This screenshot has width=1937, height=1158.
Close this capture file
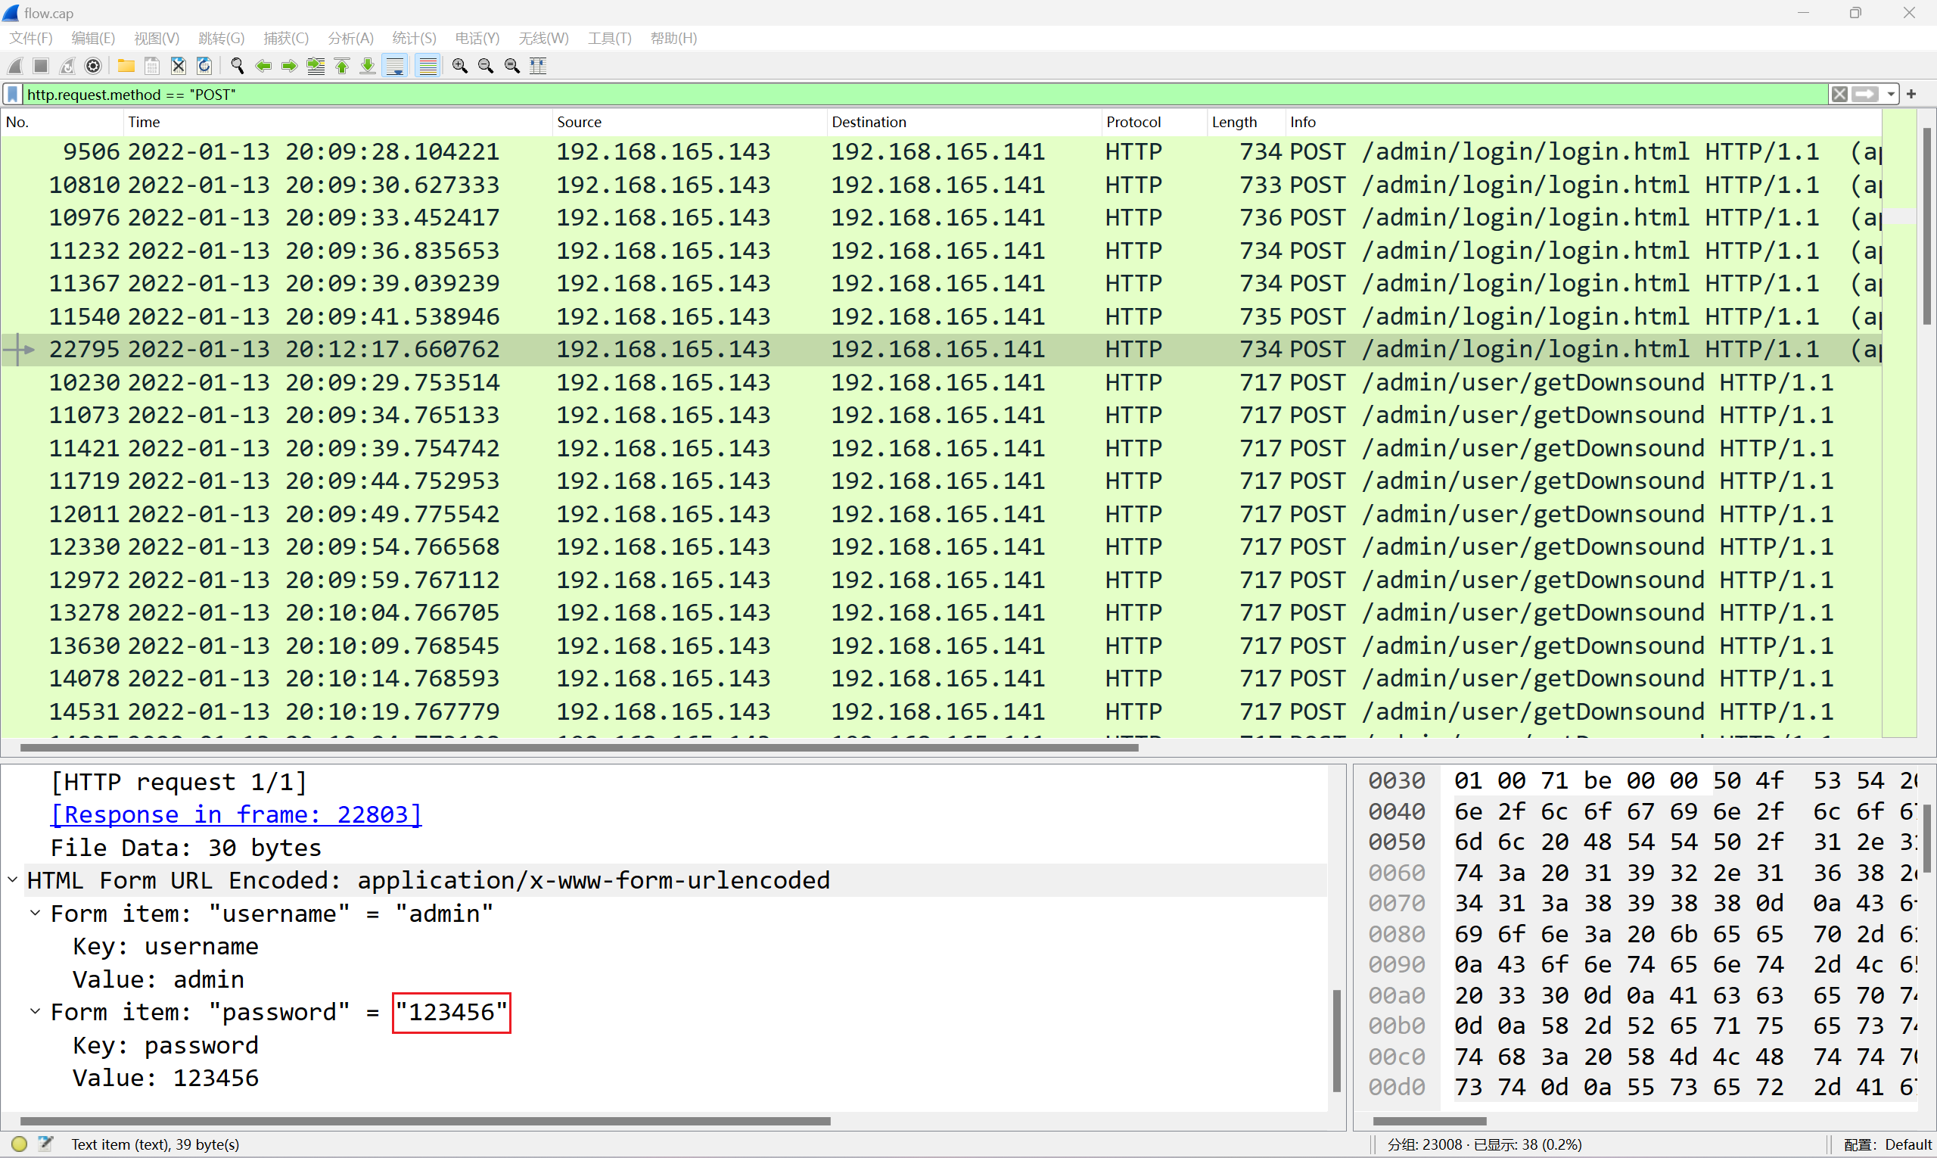point(179,66)
